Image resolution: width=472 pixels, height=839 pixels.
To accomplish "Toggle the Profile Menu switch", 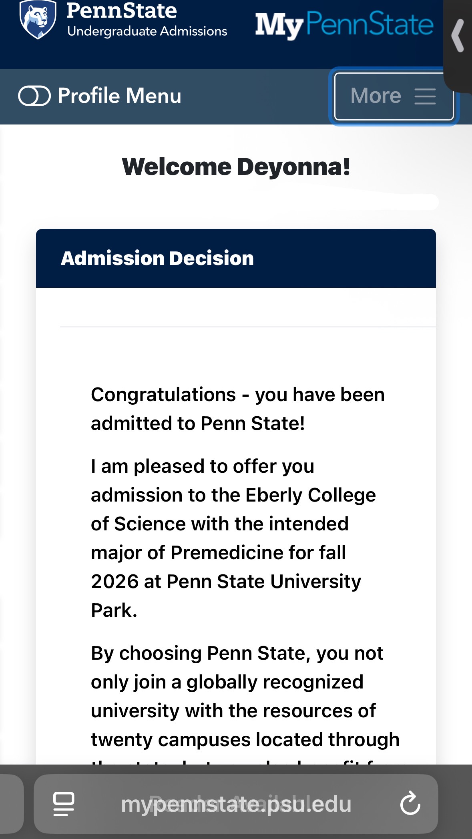I will click(34, 96).
